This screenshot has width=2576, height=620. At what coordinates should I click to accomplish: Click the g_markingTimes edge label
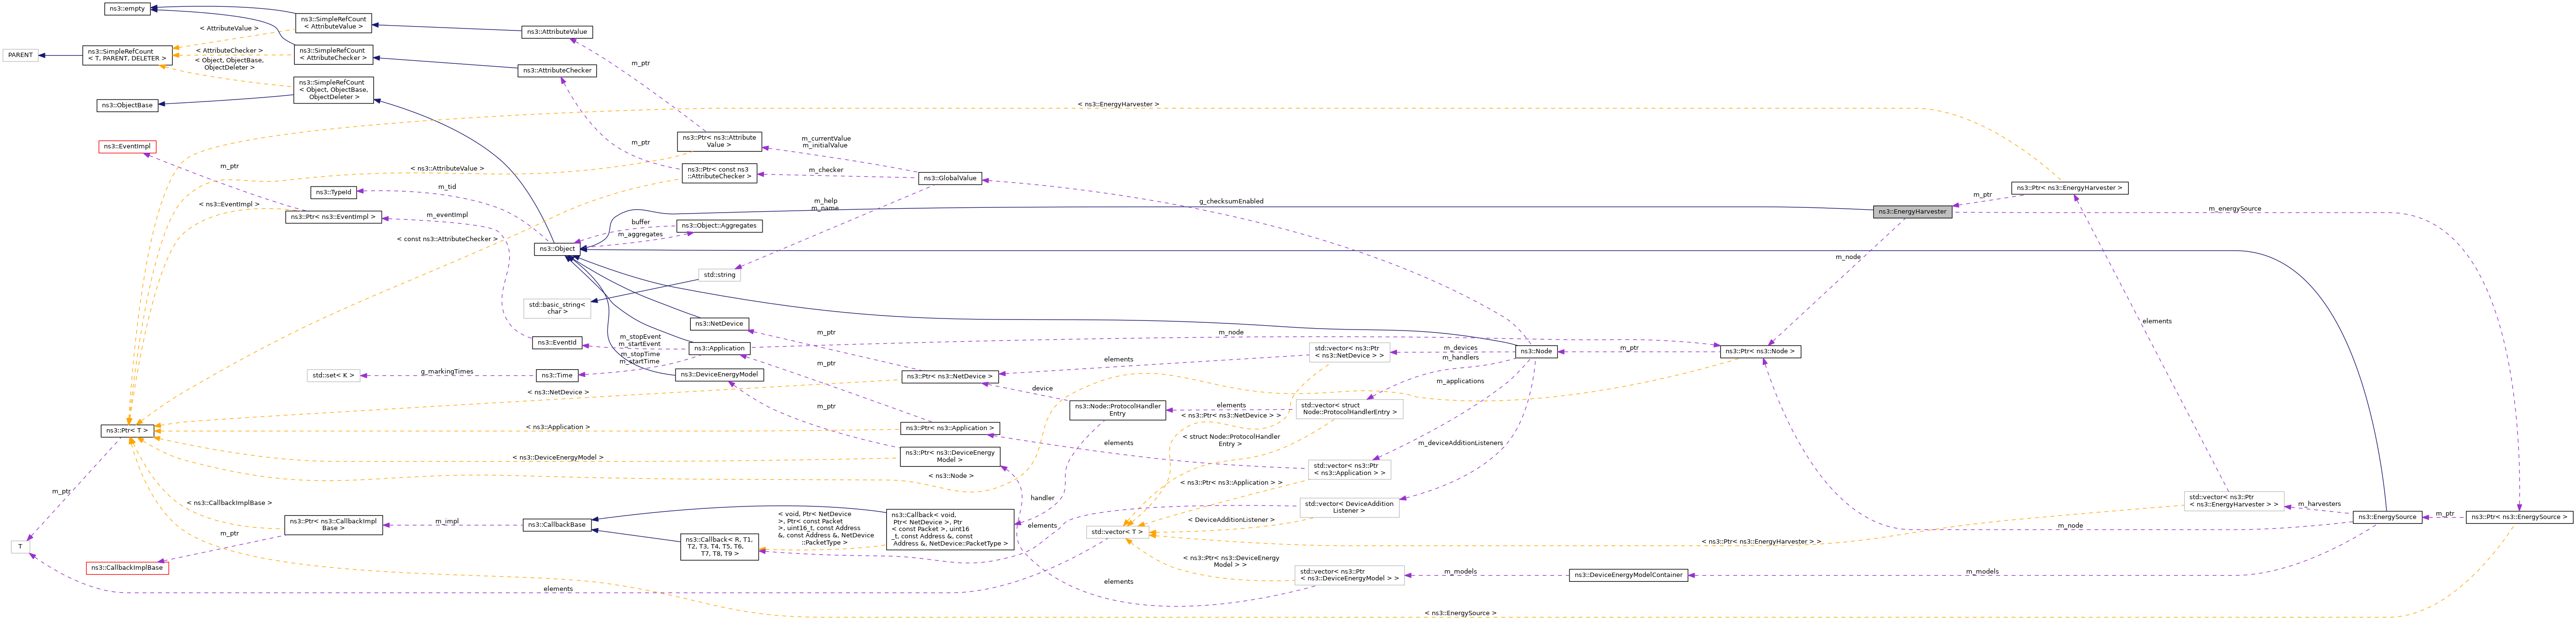click(x=447, y=372)
